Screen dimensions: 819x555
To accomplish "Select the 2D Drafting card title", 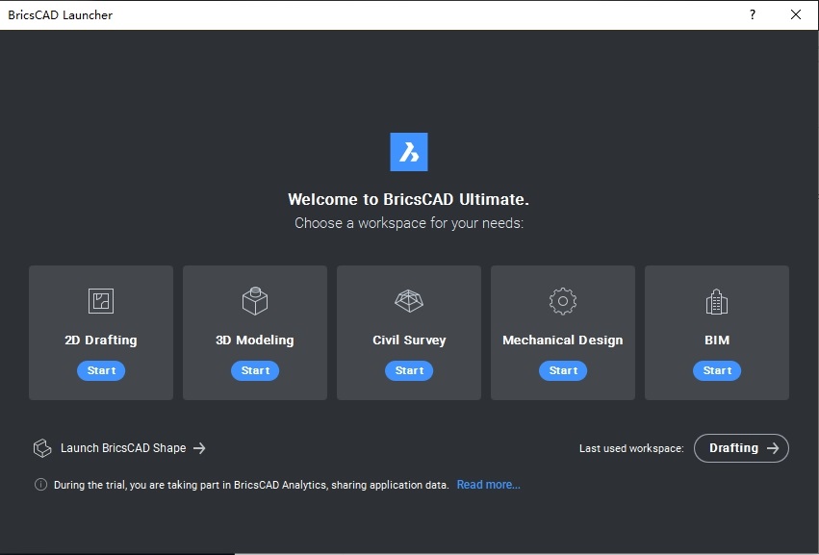I will [x=101, y=340].
